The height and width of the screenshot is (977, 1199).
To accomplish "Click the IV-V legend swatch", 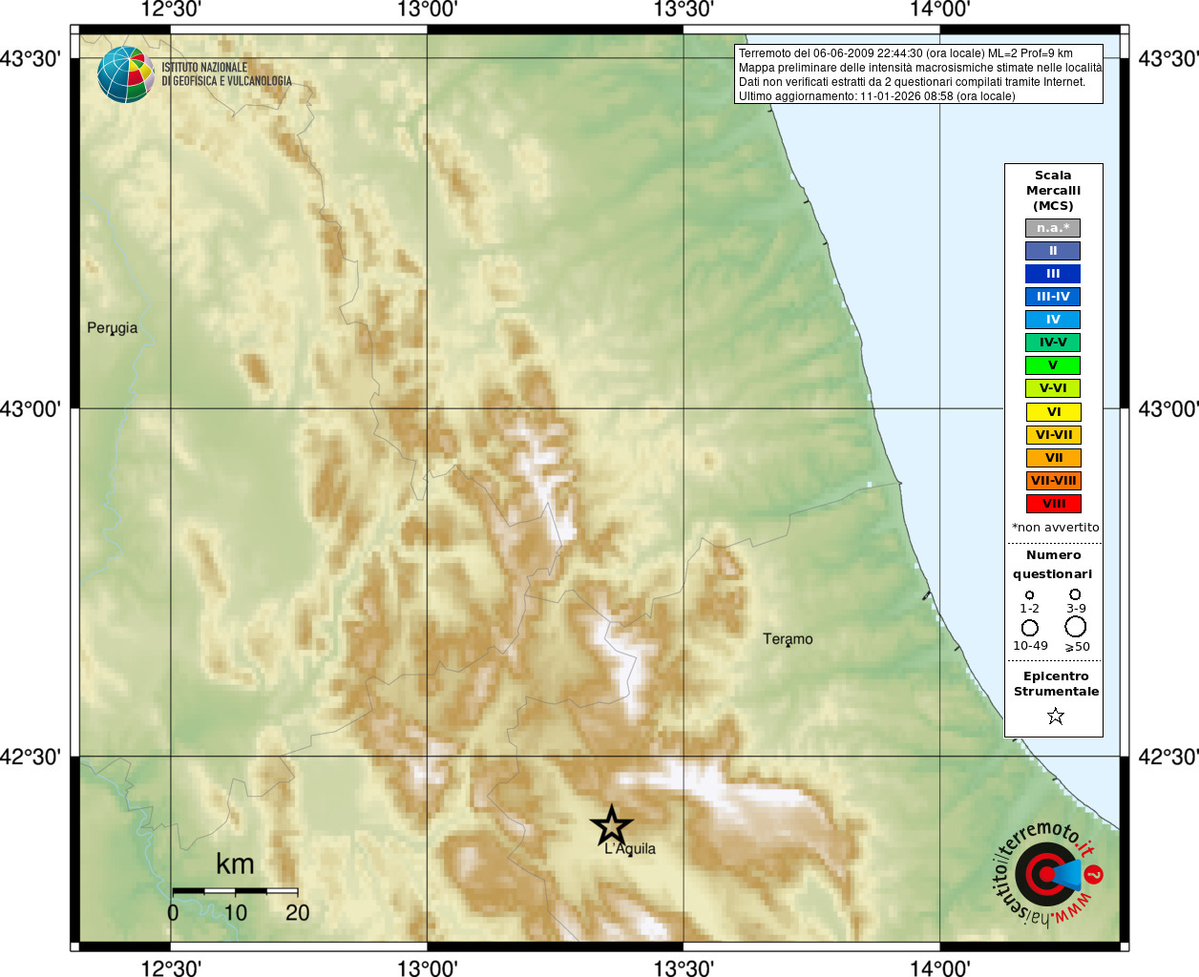I will pos(1053,343).
